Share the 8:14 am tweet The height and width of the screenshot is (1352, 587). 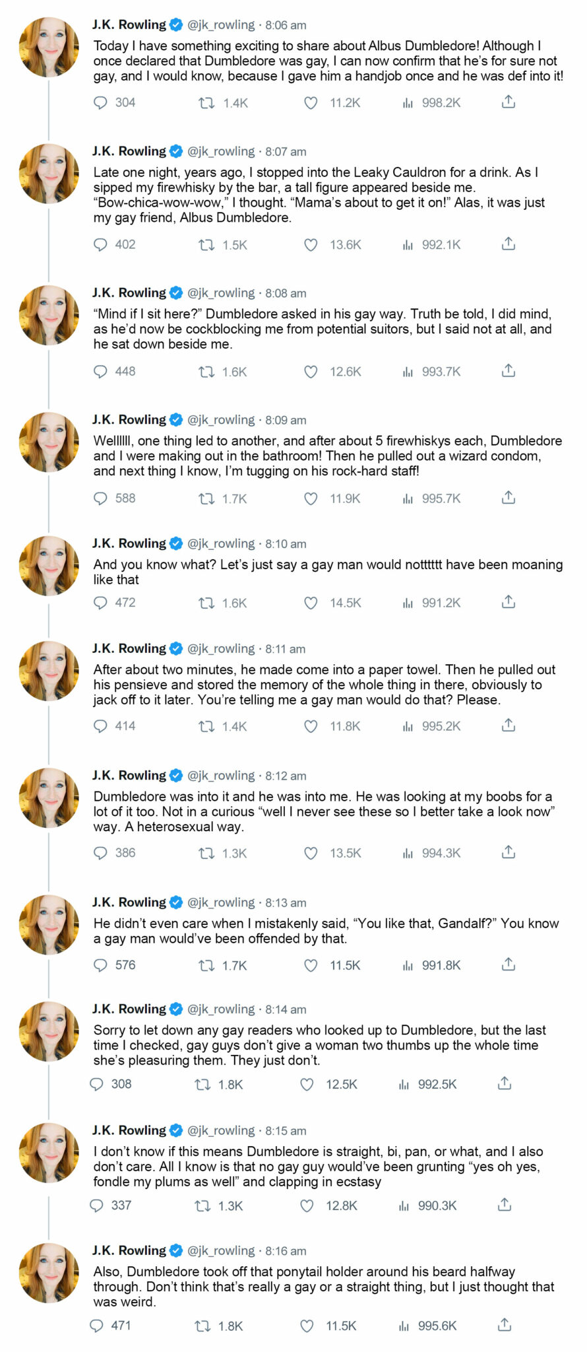pyautogui.click(x=504, y=1084)
